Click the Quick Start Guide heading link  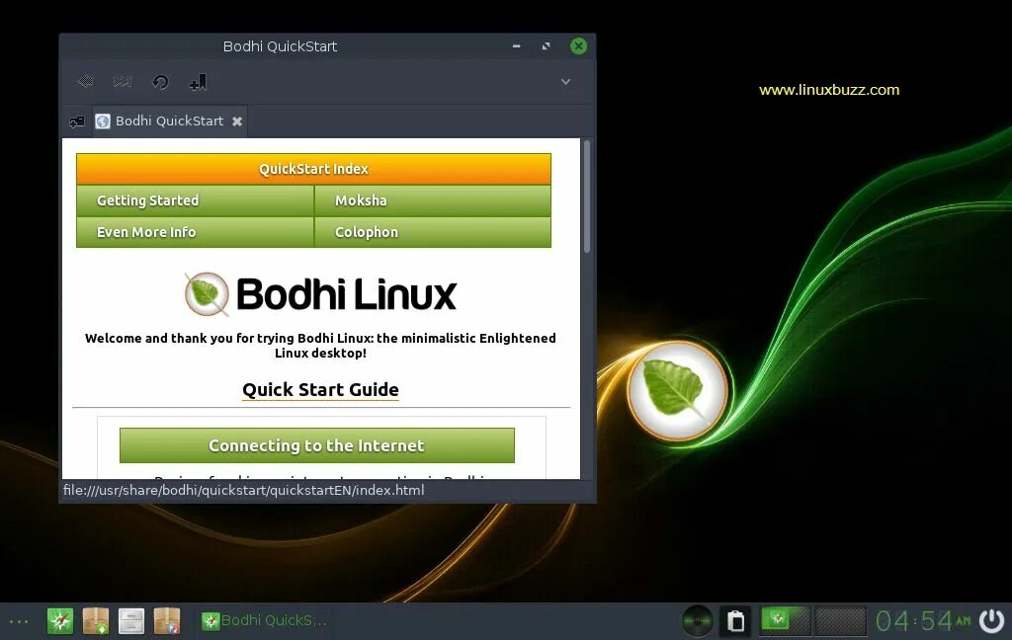[x=320, y=390]
